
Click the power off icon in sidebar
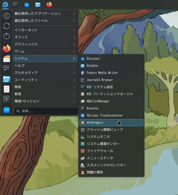point(6,36)
